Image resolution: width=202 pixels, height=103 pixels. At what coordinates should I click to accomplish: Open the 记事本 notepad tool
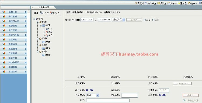193,3
